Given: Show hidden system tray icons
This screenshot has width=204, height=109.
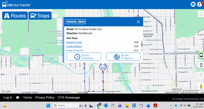Looking at the screenshot, I should click(171, 105).
